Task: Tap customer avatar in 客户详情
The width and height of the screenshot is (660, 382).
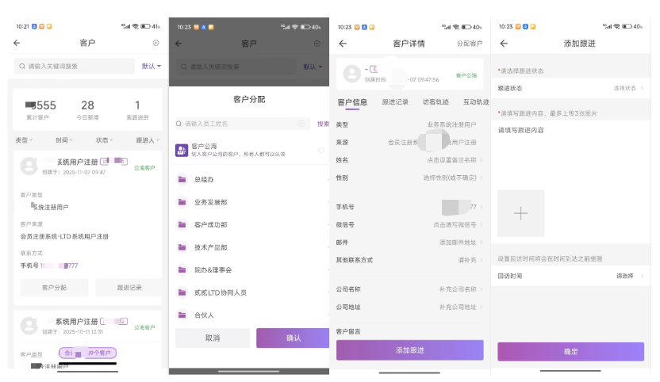Action: point(352,74)
